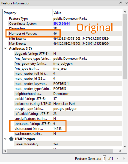Click the IFMEPolygon pentagon geometry icon
The width and height of the screenshot is (128, 164).
(11, 139)
